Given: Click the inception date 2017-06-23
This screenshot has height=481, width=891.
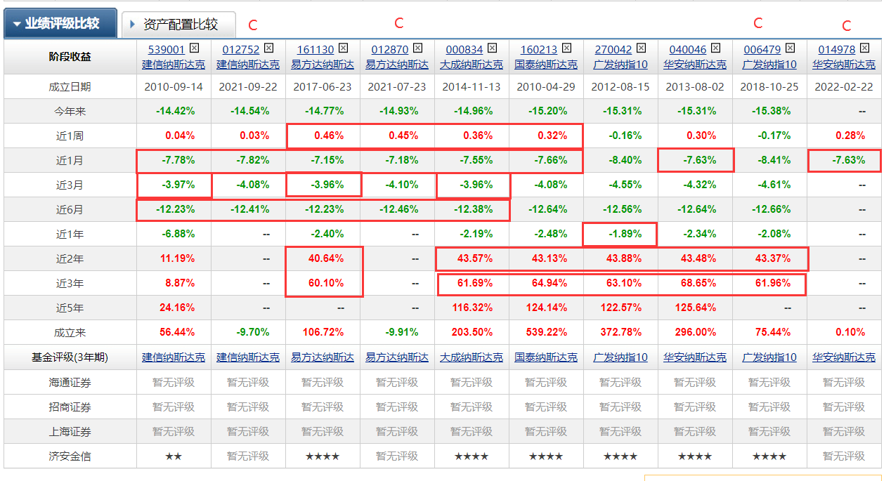Looking at the screenshot, I should 323,87.
